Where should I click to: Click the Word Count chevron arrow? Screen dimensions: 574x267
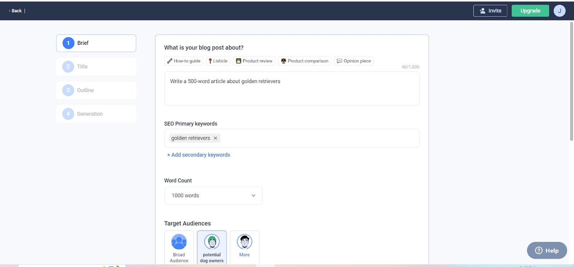click(x=253, y=196)
